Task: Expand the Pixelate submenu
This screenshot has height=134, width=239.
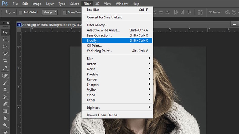Action: coord(117,74)
